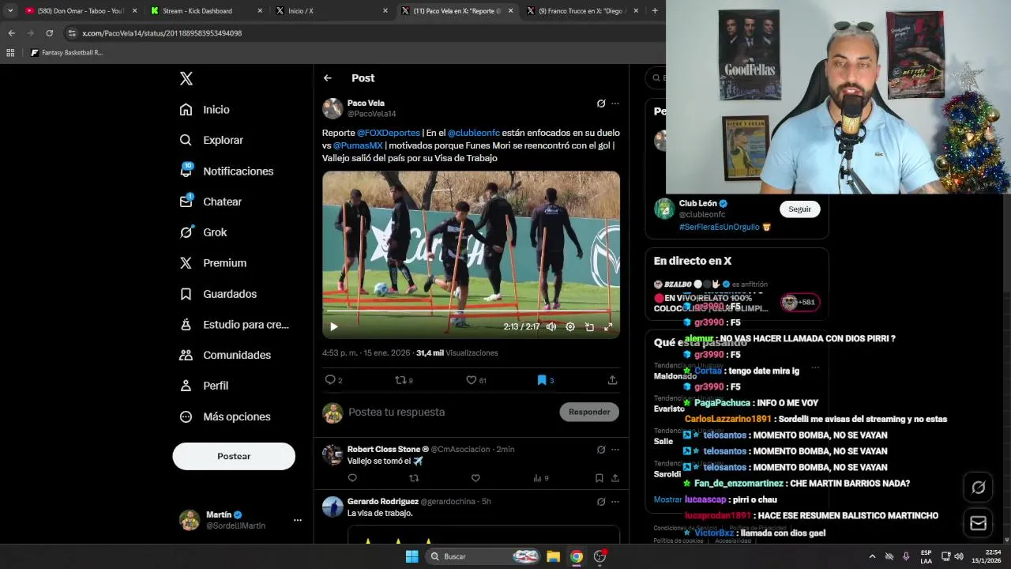Open X home logo in sidebar
Screen dimensions: 1011x569
[186, 78]
